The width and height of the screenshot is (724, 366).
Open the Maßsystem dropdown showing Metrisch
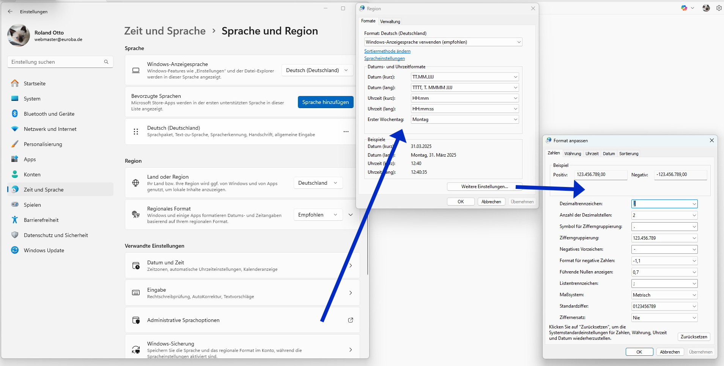click(x=694, y=295)
